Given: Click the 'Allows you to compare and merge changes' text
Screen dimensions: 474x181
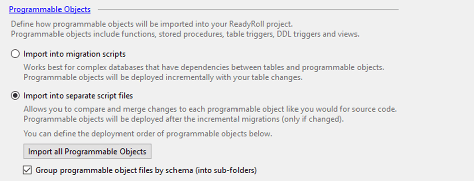Looking at the screenshot, I should pos(210,109).
